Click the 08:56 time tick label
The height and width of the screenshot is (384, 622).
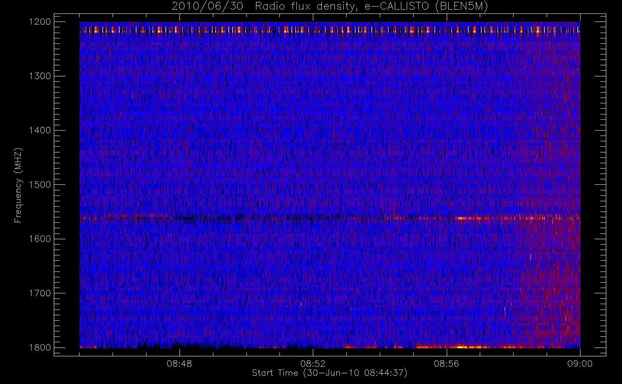coord(446,364)
